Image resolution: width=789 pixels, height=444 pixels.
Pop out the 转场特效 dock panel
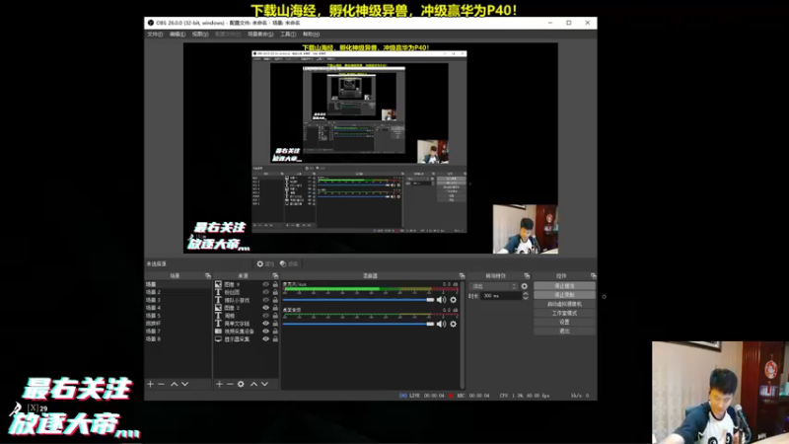(x=527, y=276)
